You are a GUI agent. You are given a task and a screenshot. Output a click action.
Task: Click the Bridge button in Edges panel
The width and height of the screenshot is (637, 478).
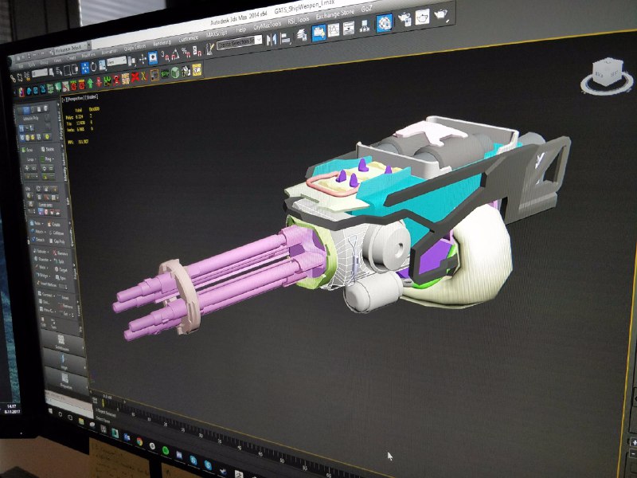(43, 276)
